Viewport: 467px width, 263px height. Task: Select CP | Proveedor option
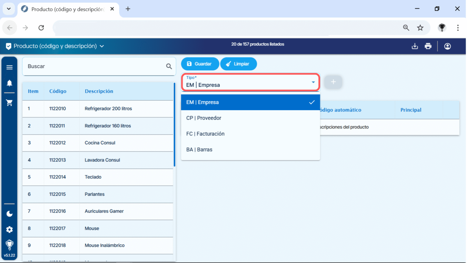pyautogui.click(x=204, y=118)
